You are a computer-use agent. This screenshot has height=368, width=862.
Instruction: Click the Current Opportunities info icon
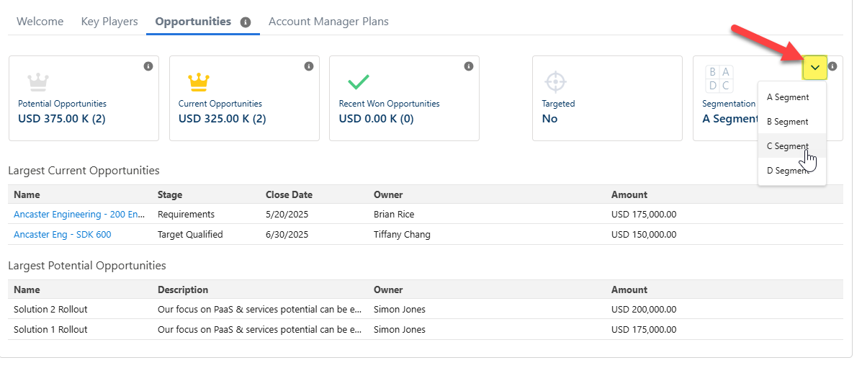pyautogui.click(x=309, y=66)
